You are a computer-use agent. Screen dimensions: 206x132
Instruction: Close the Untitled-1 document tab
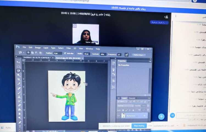[53, 58]
